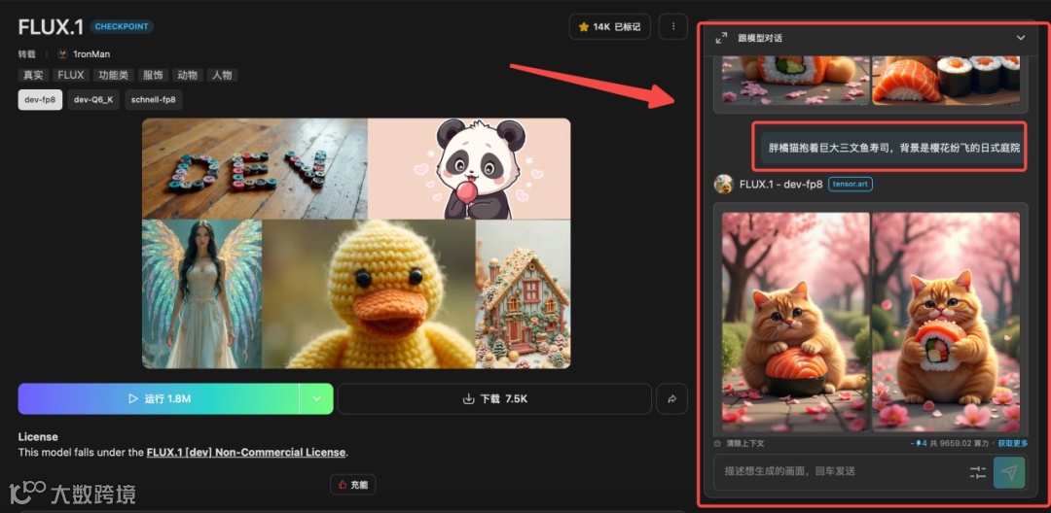Click the 转载 repost label
1051x513 pixels.
(x=27, y=54)
